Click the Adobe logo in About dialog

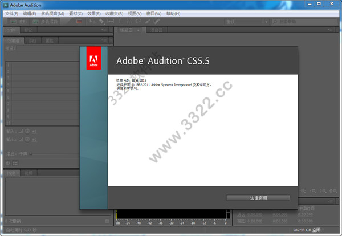[x=94, y=58]
